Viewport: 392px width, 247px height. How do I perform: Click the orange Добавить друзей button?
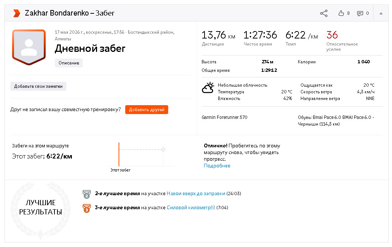[x=146, y=110]
